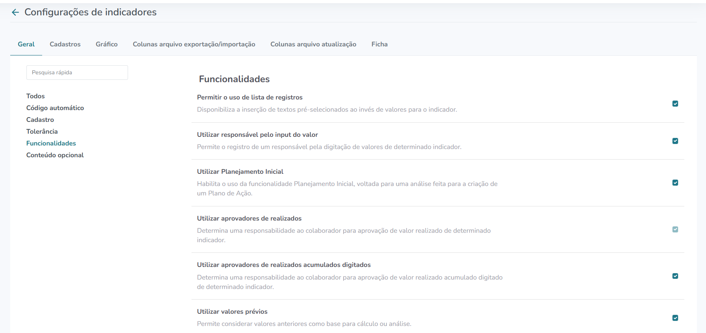This screenshot has height=333, width=706.
Task: Toggle Utilizar responsável pelo input do valor
Action: point(675,141)
